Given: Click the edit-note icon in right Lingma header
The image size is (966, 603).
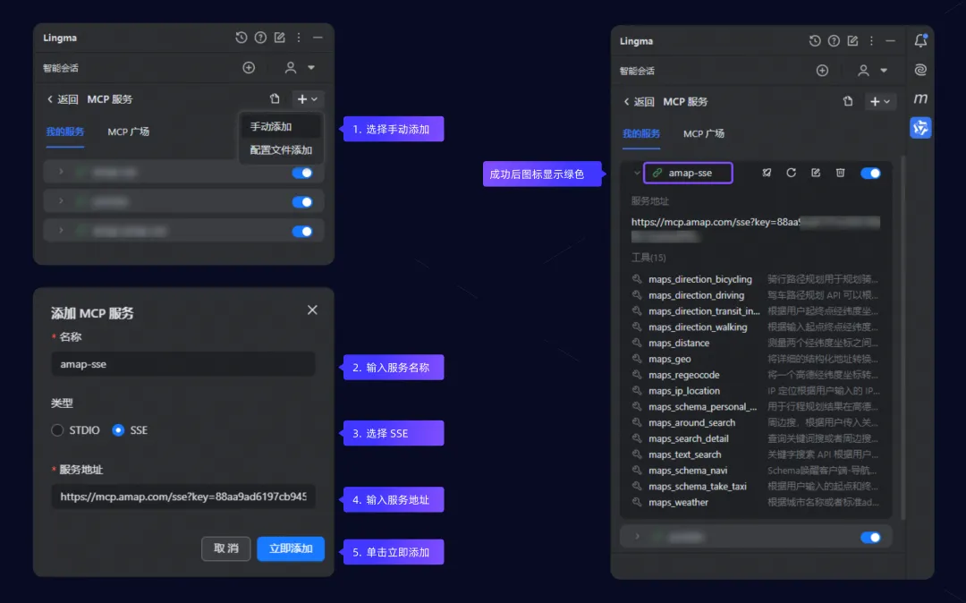Looking at the screenshot, I should click(852, 40).
